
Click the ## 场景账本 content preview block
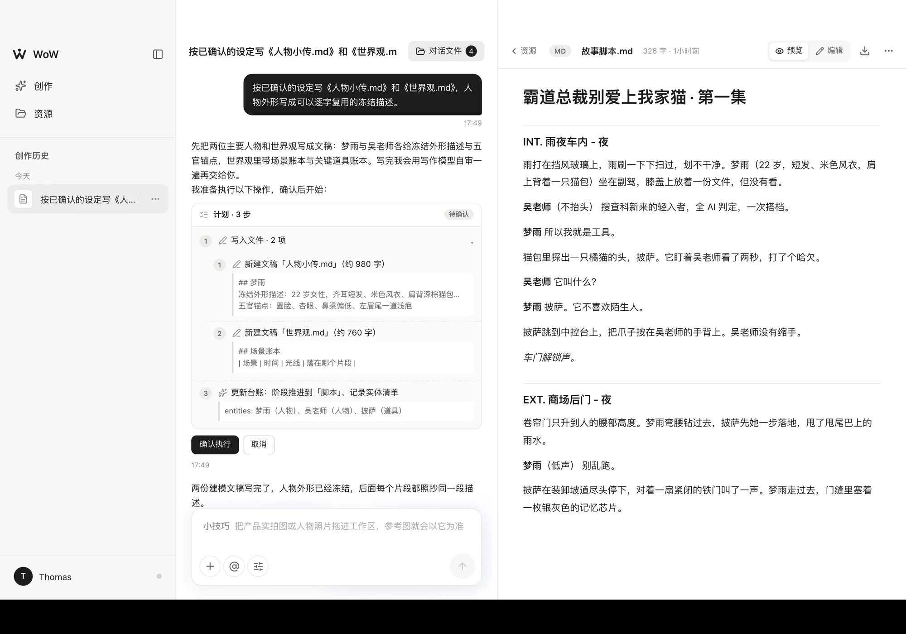point(353,357)
